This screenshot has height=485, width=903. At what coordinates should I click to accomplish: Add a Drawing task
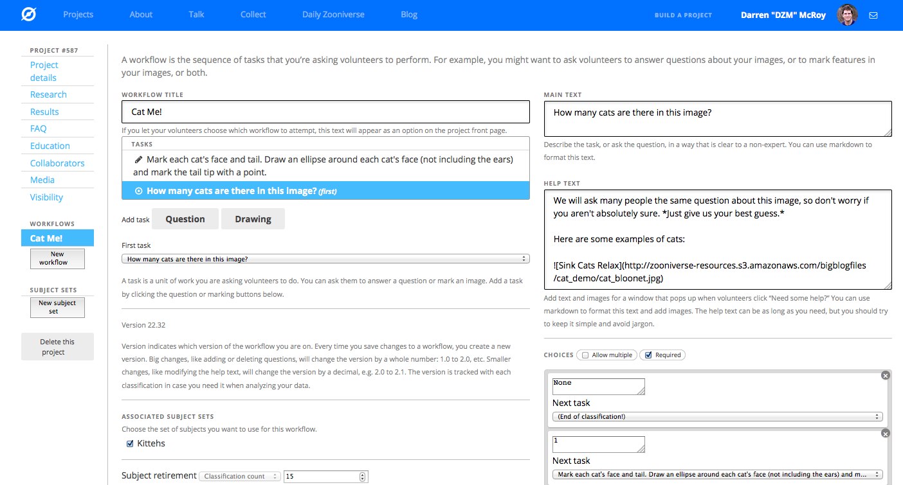[253, 219]
